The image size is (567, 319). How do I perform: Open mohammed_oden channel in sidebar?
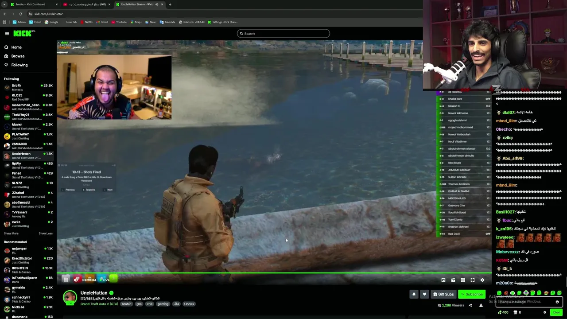click(27, 107)
